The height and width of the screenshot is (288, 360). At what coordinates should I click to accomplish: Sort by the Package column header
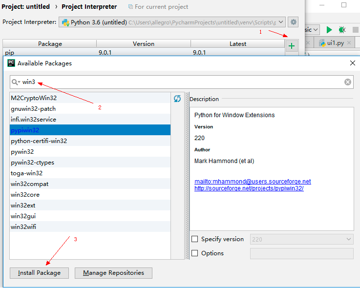[50, 43]
